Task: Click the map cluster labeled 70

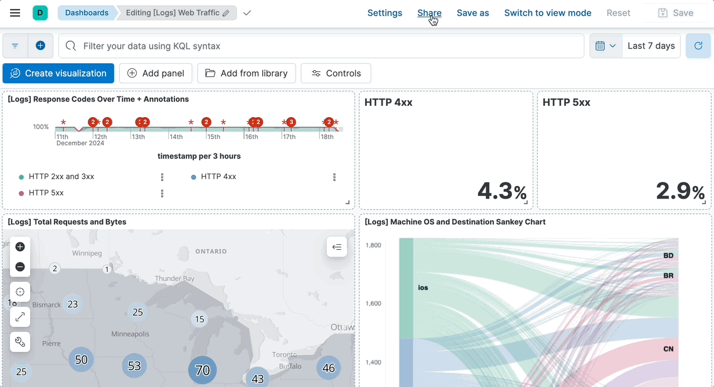Action: click(202, 370)
